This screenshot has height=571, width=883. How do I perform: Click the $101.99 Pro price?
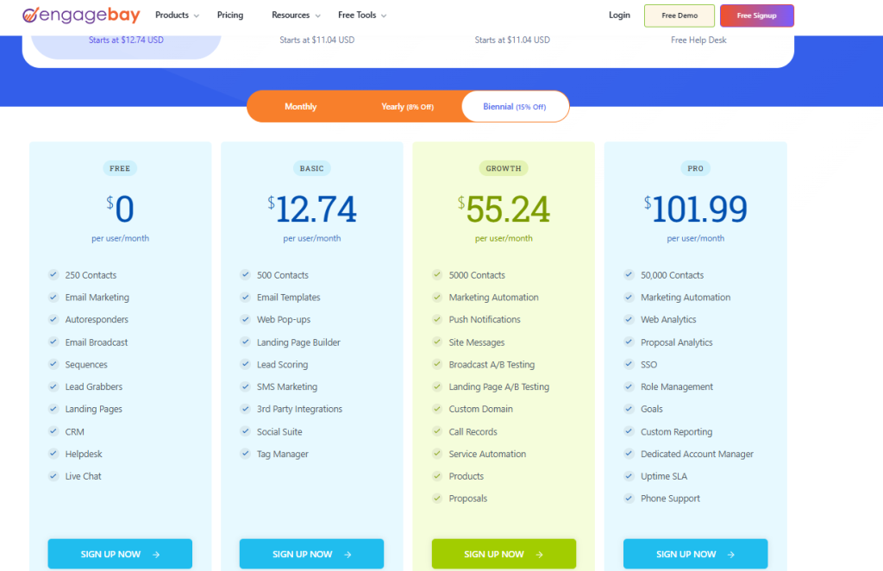[696, 209]
